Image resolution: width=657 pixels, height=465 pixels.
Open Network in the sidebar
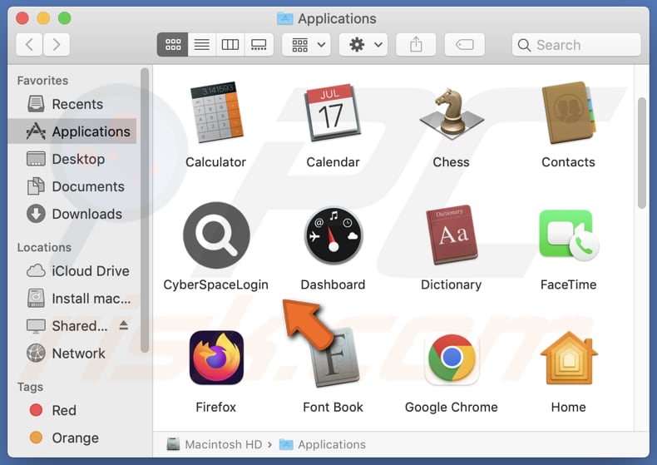tap(72, 354)
